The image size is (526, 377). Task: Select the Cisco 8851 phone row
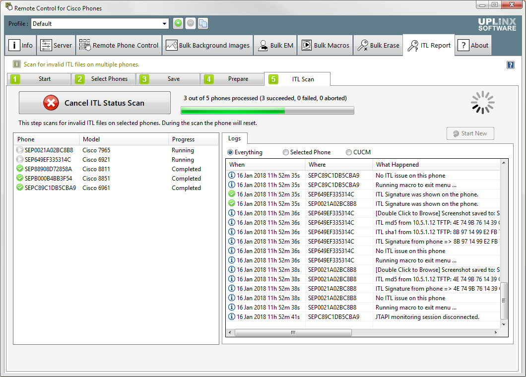116,178
